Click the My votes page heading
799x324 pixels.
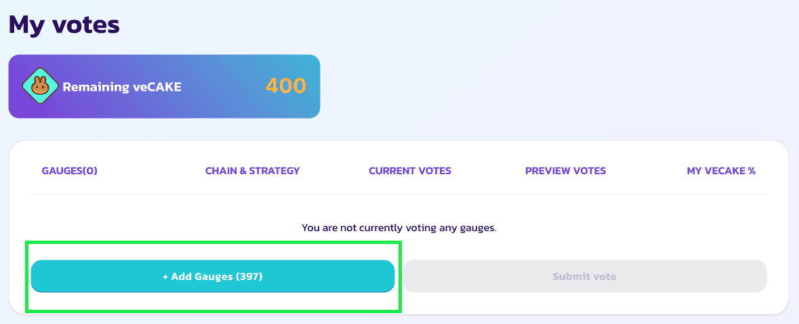[x=64, y=25]
